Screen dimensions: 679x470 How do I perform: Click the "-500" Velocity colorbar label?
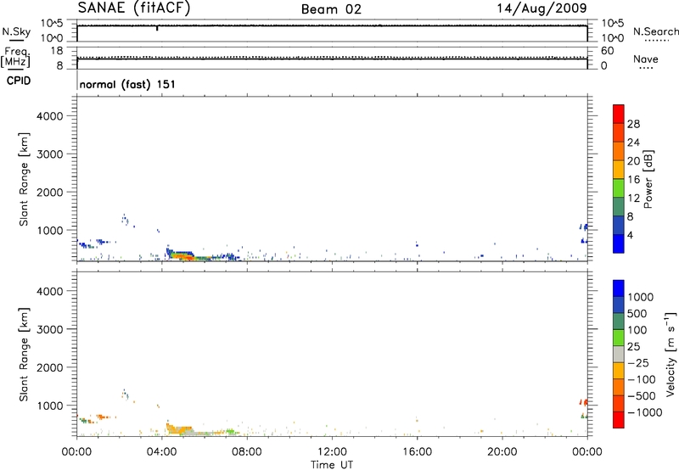pos(642,396)
